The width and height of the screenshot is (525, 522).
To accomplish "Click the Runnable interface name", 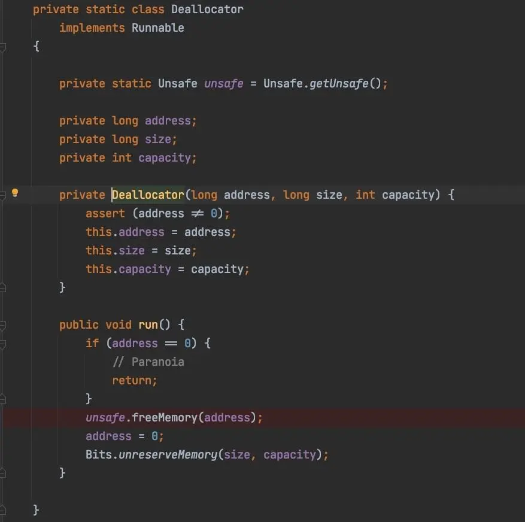I will (157, 28).
